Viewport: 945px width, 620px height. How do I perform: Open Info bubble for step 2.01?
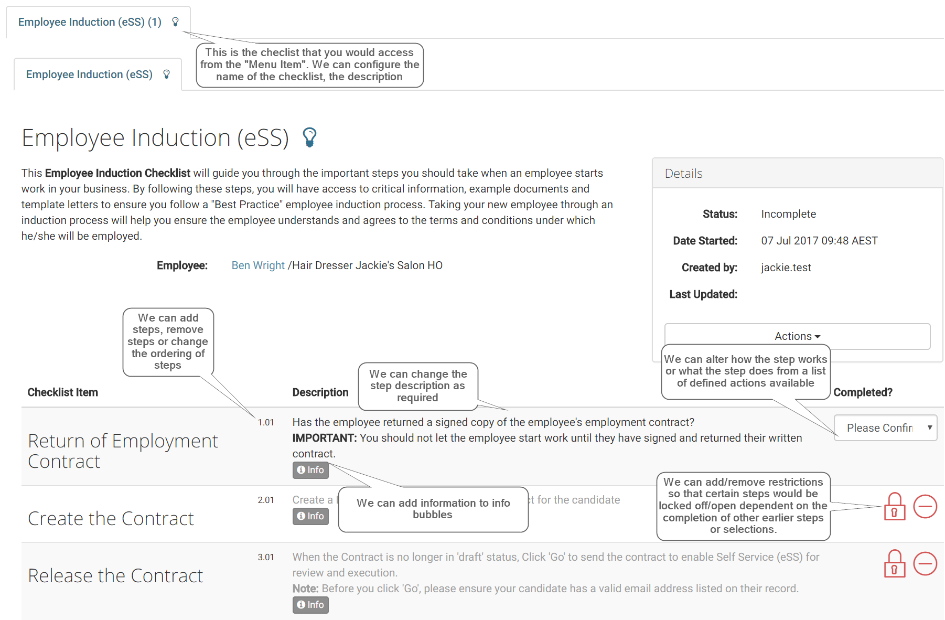pyautogui.click(x=310, y=516)
